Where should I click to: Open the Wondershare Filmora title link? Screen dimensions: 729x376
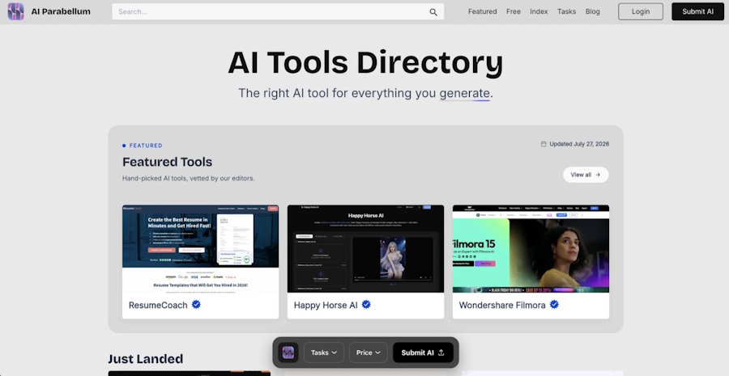point(502,306)
